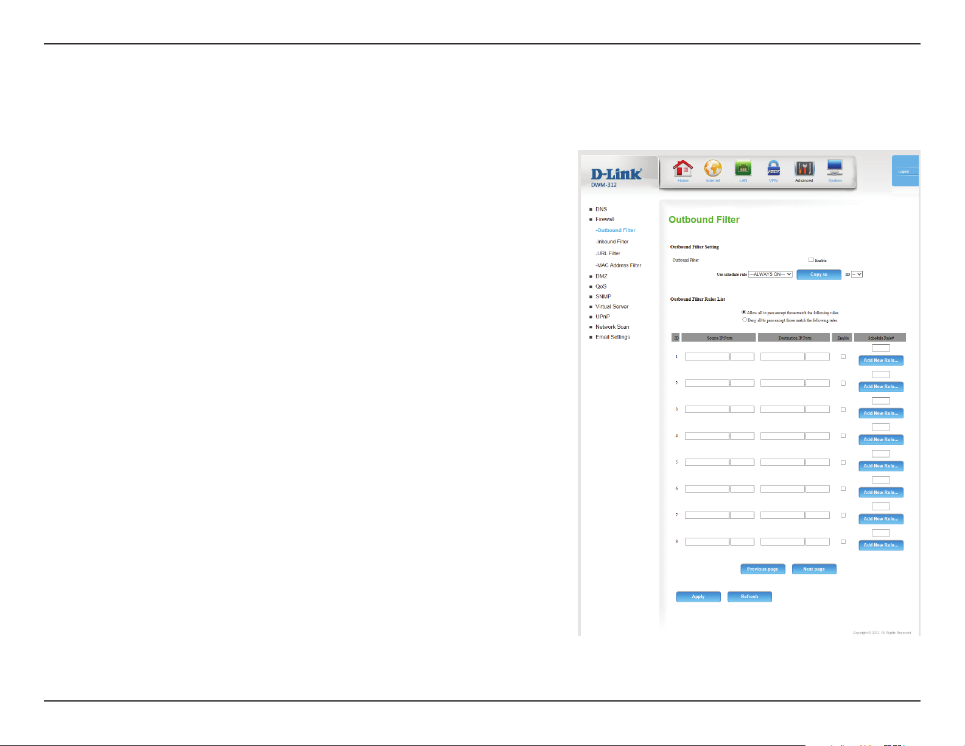The height and width of the screenshot is (746, 965).
Task: Click the Advanced tools icon
Action: click(x=804, y=169)
